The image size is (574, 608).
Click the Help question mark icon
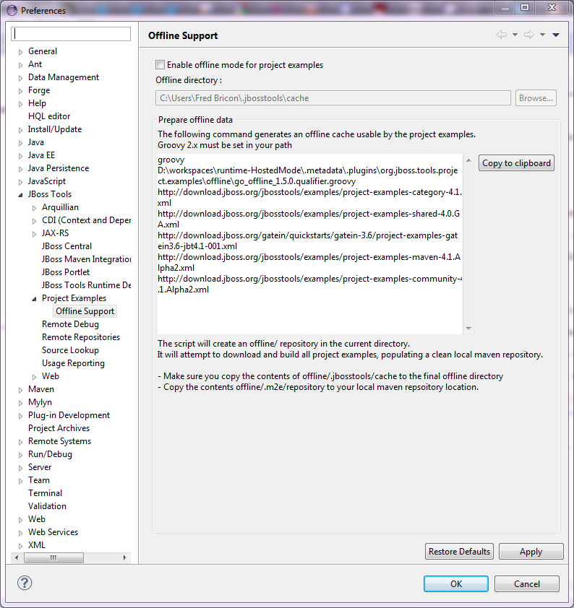25,583
